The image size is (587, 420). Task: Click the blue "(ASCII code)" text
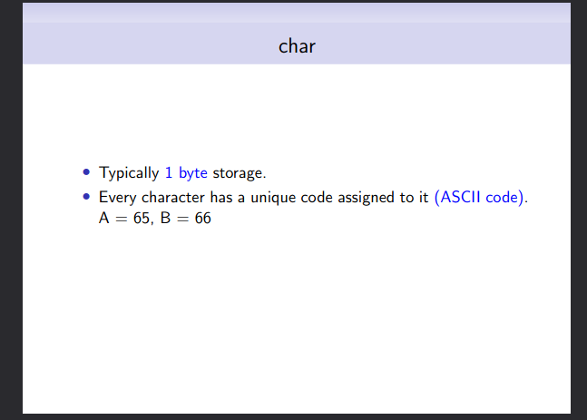tap(479, 197)
